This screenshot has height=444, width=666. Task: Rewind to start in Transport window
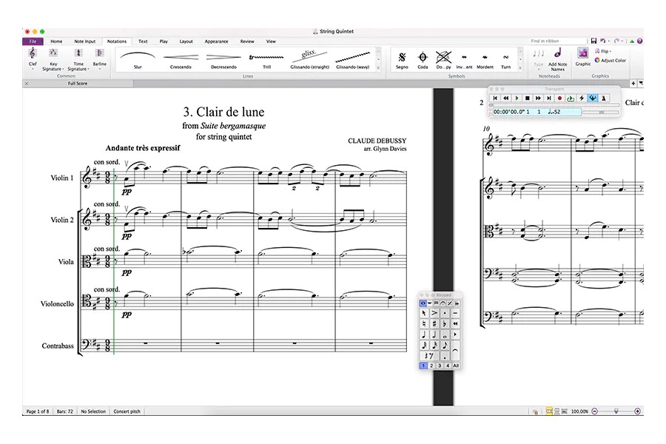(x=495, y=98)
